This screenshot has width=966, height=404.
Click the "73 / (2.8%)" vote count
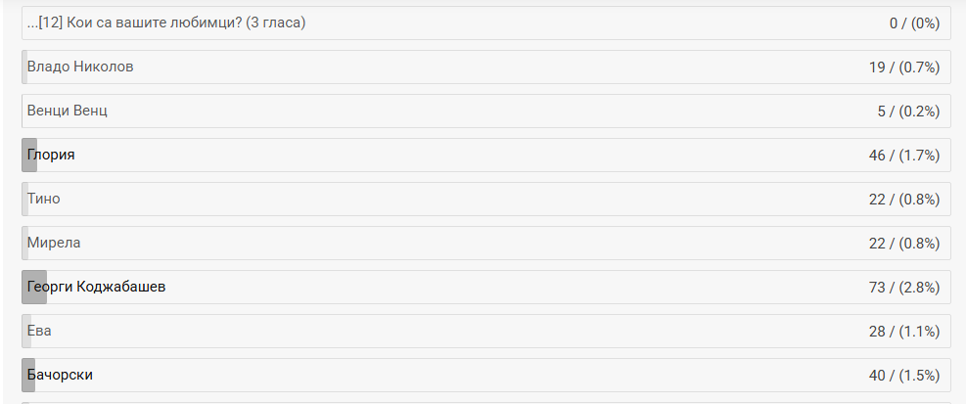click(x=901, y=287)
